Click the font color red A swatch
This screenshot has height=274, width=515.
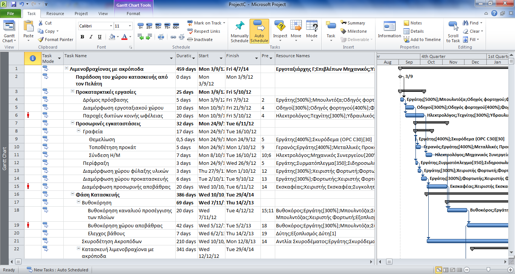pos(124,37)
